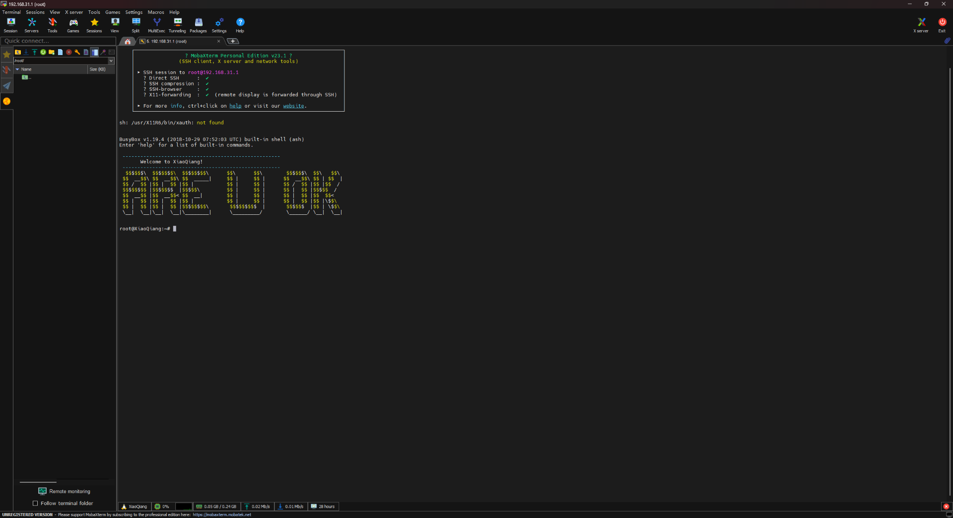Click the CPU usage graph in status bar
The image size is (953, 518).
click(x=184, y=507)
